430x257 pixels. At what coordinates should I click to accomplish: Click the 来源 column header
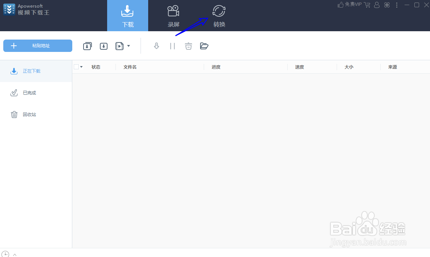pyautogui.click(x=393, y=67)
